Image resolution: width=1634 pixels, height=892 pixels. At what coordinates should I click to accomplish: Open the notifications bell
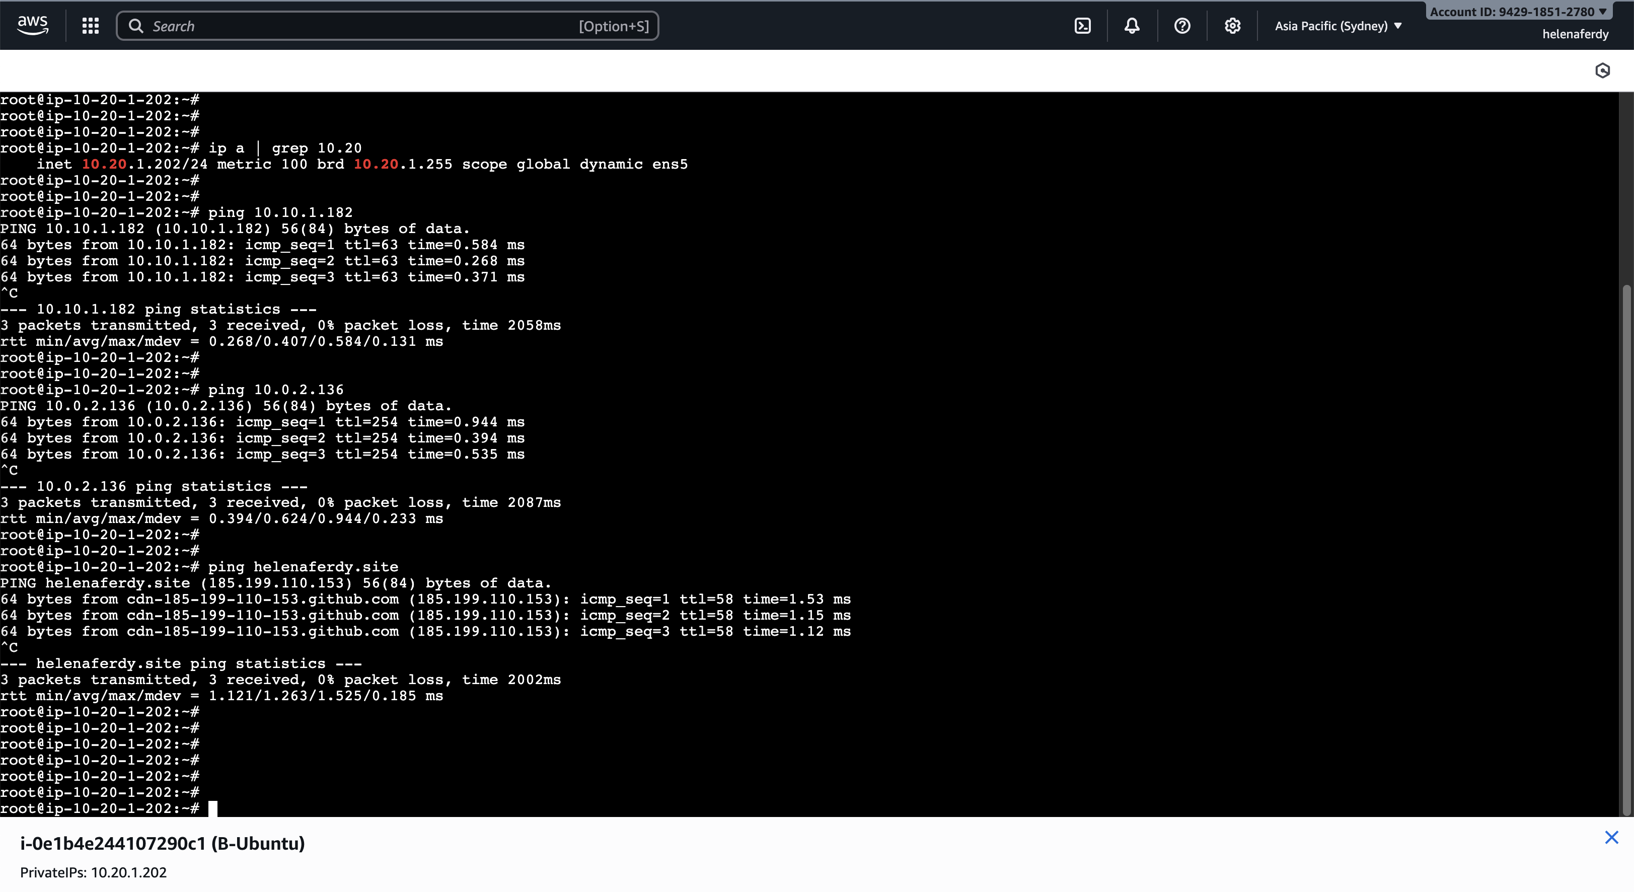pos(1132,25)
